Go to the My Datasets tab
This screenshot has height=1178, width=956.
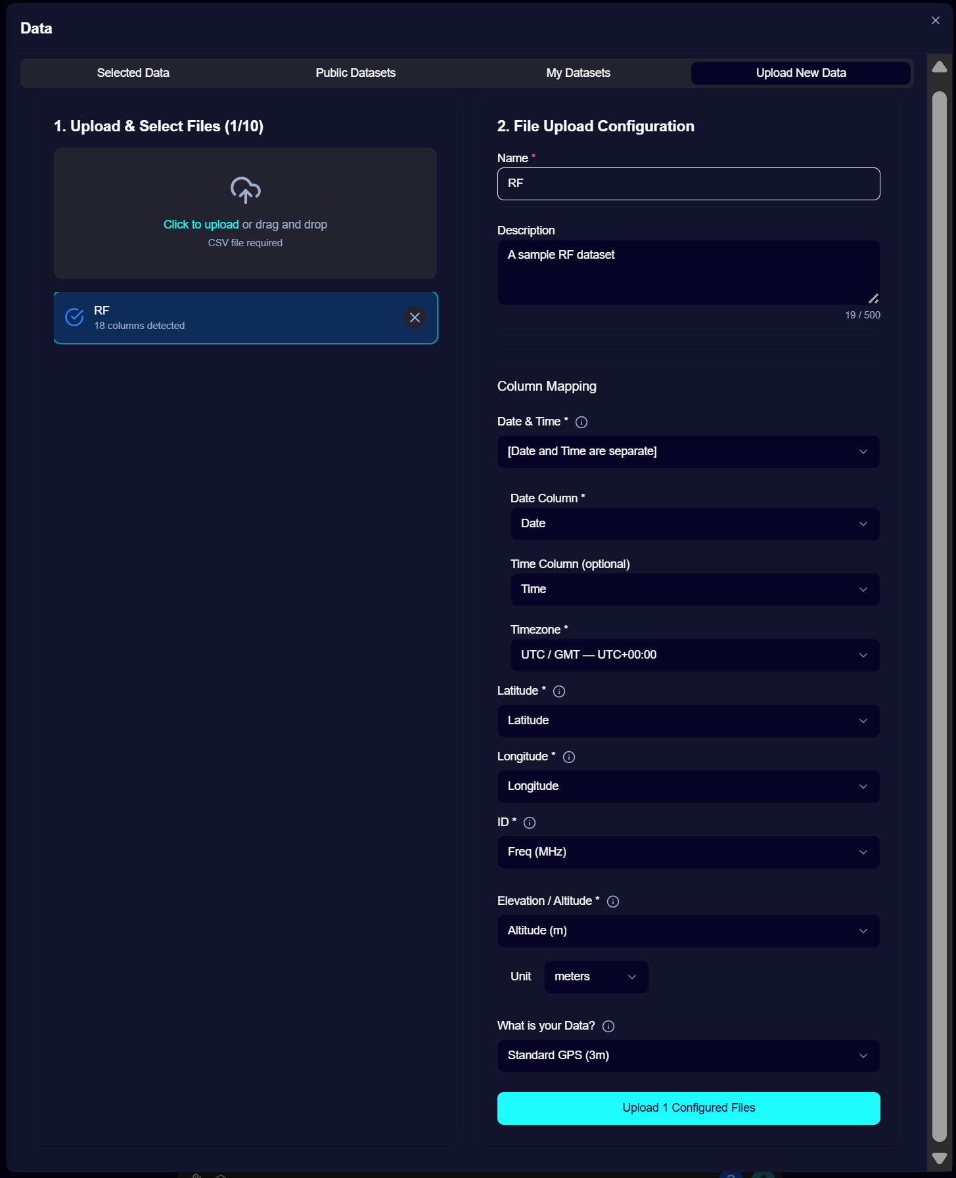coord(578,73)
